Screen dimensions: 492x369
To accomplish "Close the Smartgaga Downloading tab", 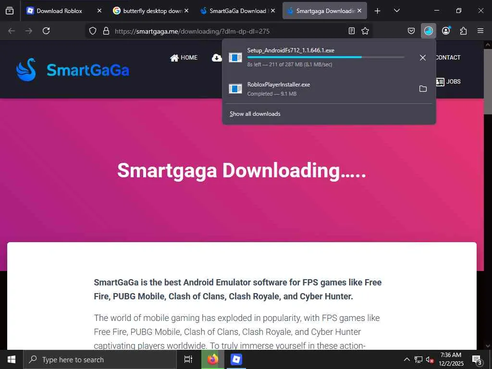I will pos(359,11).
